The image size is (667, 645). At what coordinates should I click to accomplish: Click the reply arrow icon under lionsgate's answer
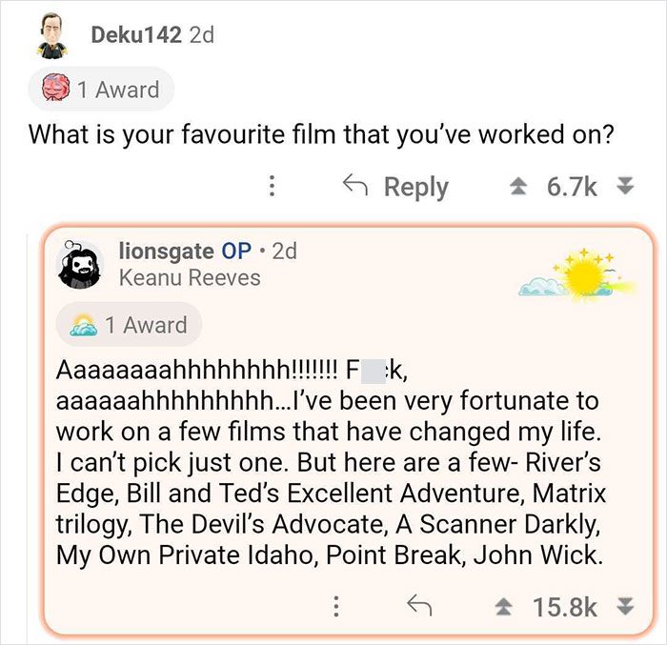(x=416, y=605)
